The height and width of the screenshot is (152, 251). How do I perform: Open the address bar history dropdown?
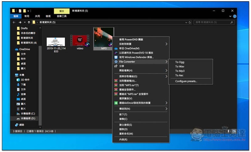[x=186, y=23]
